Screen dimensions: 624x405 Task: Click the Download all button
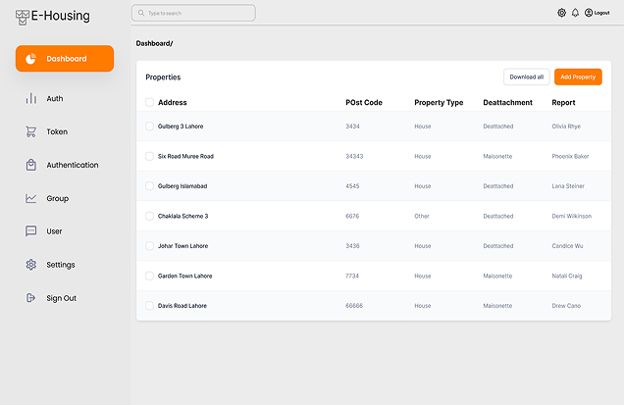(527, 76)
